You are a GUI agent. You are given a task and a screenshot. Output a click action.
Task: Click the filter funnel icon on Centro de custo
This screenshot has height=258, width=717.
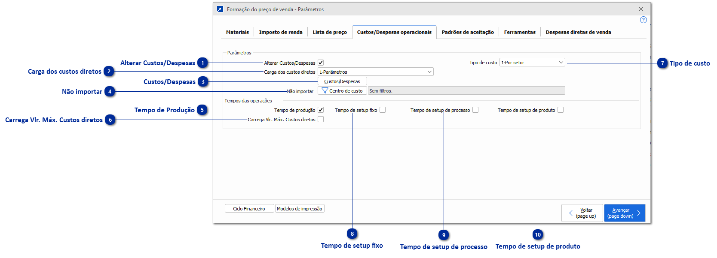coord(325,91)
